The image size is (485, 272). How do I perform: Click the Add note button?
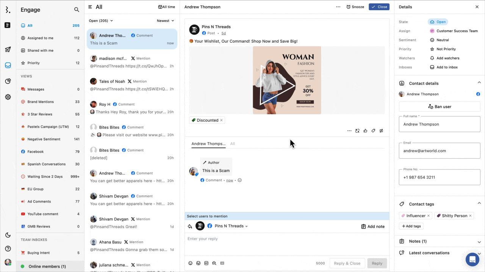pos(373,226)
